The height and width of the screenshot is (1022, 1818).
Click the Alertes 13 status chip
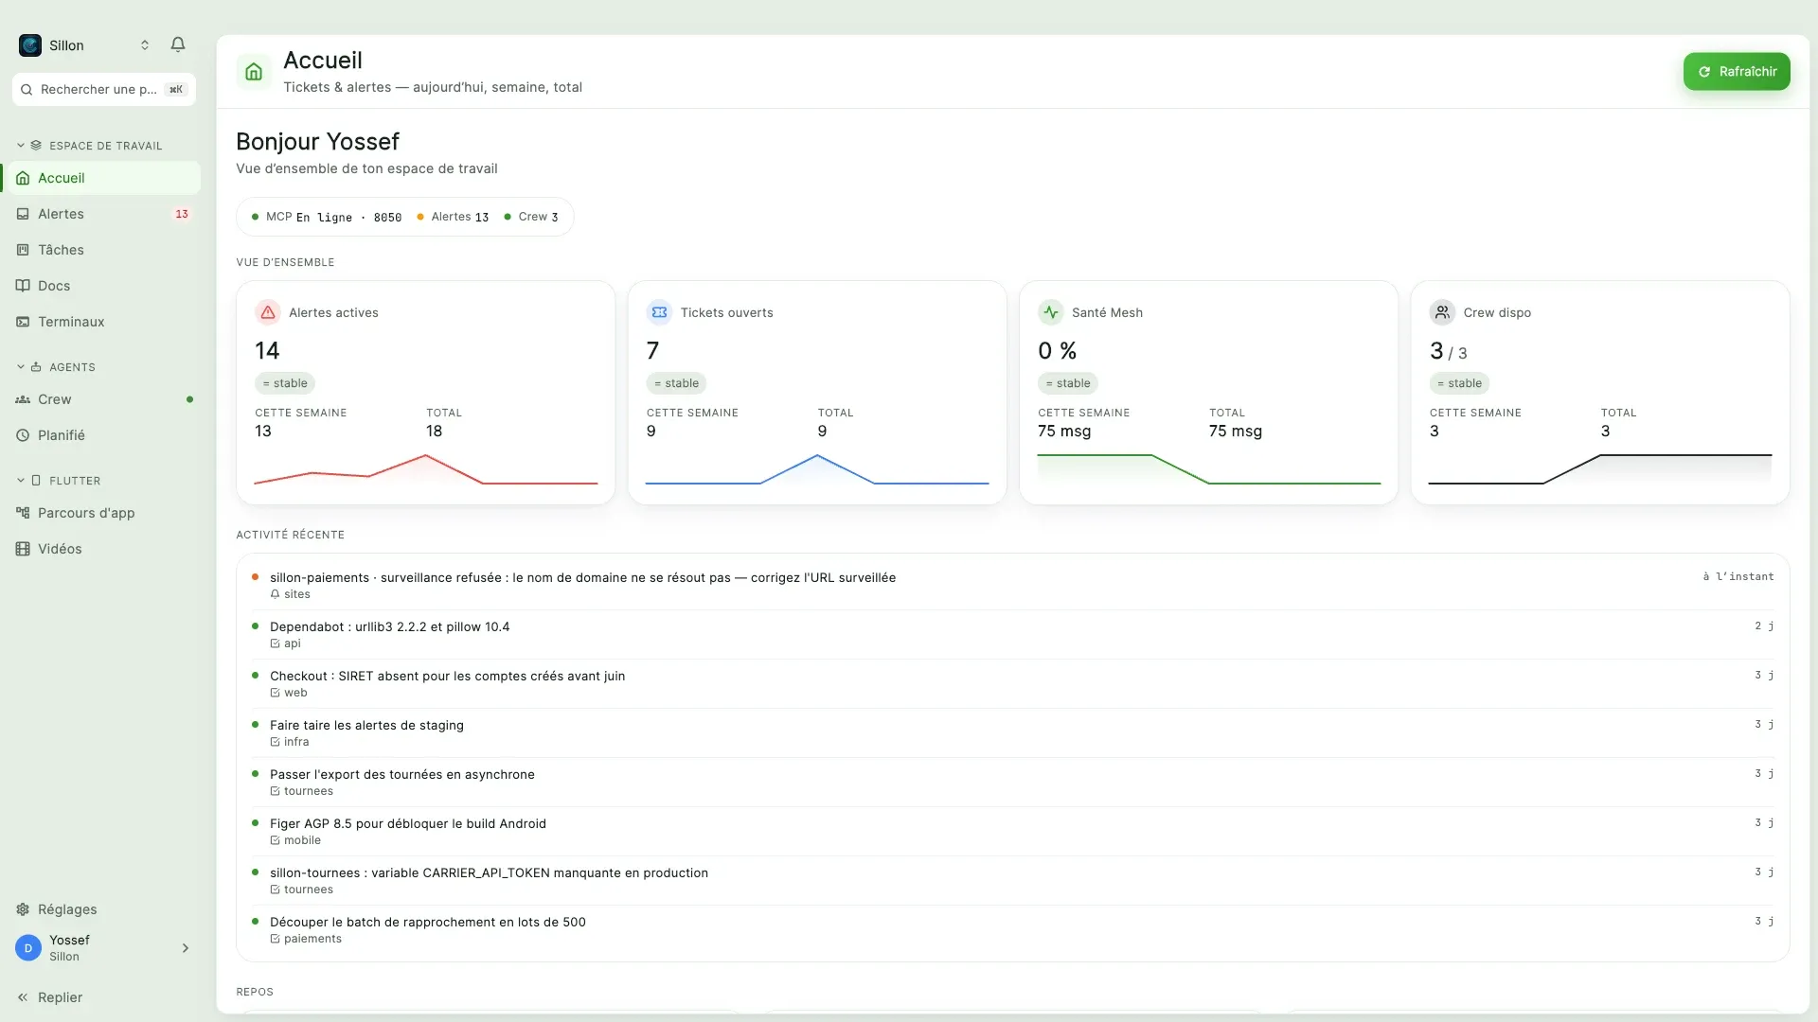tap(454, 217)
